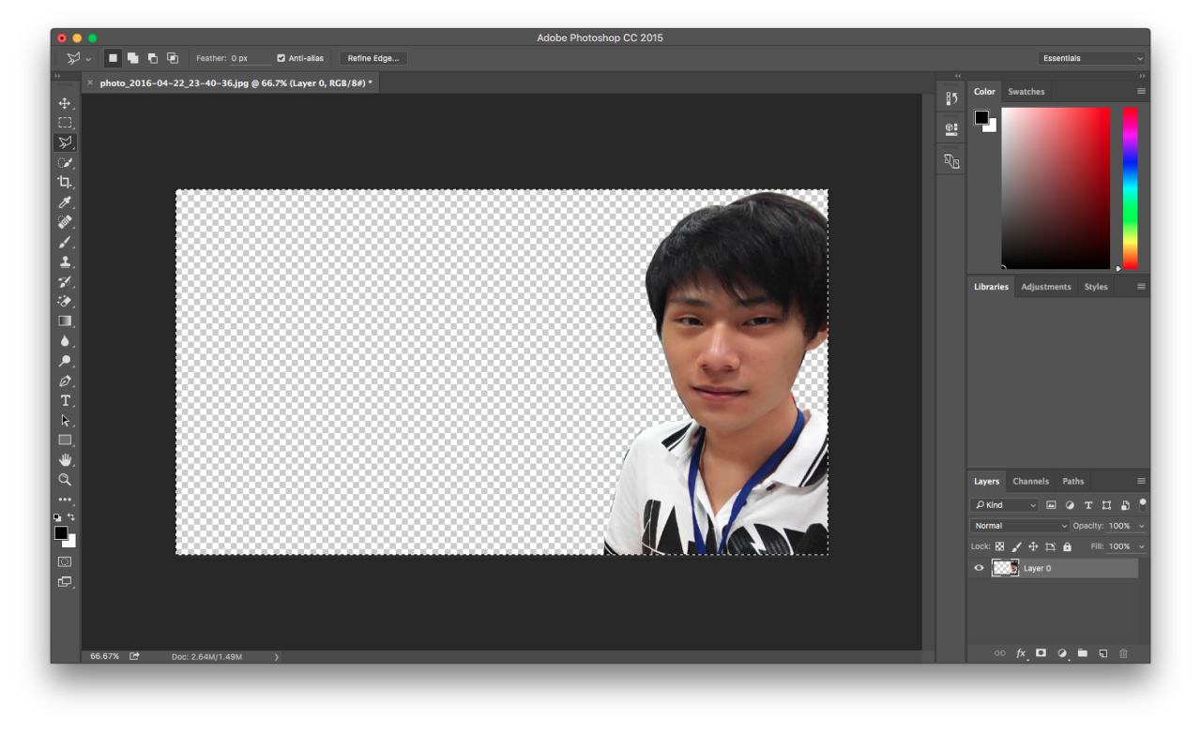Open the tool preset picker arrow
Image resolution: width=1201 pixels, height=732 pixels.
click(x=87, y=59)
